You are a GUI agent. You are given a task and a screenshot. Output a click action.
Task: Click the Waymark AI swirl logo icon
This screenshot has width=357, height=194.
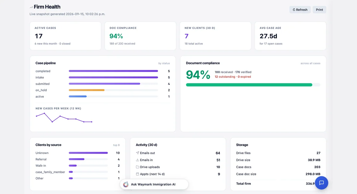pos(126,184)
